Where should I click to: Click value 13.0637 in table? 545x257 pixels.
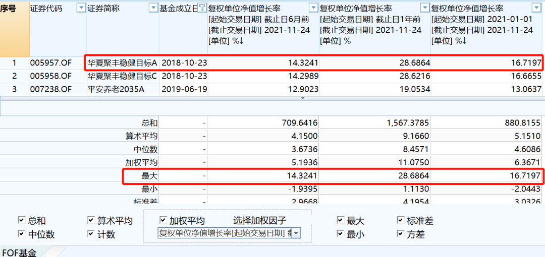click(525, 90)
